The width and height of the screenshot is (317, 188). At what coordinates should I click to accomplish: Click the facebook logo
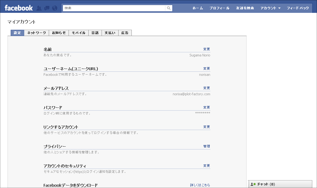(x=19, y=8)
